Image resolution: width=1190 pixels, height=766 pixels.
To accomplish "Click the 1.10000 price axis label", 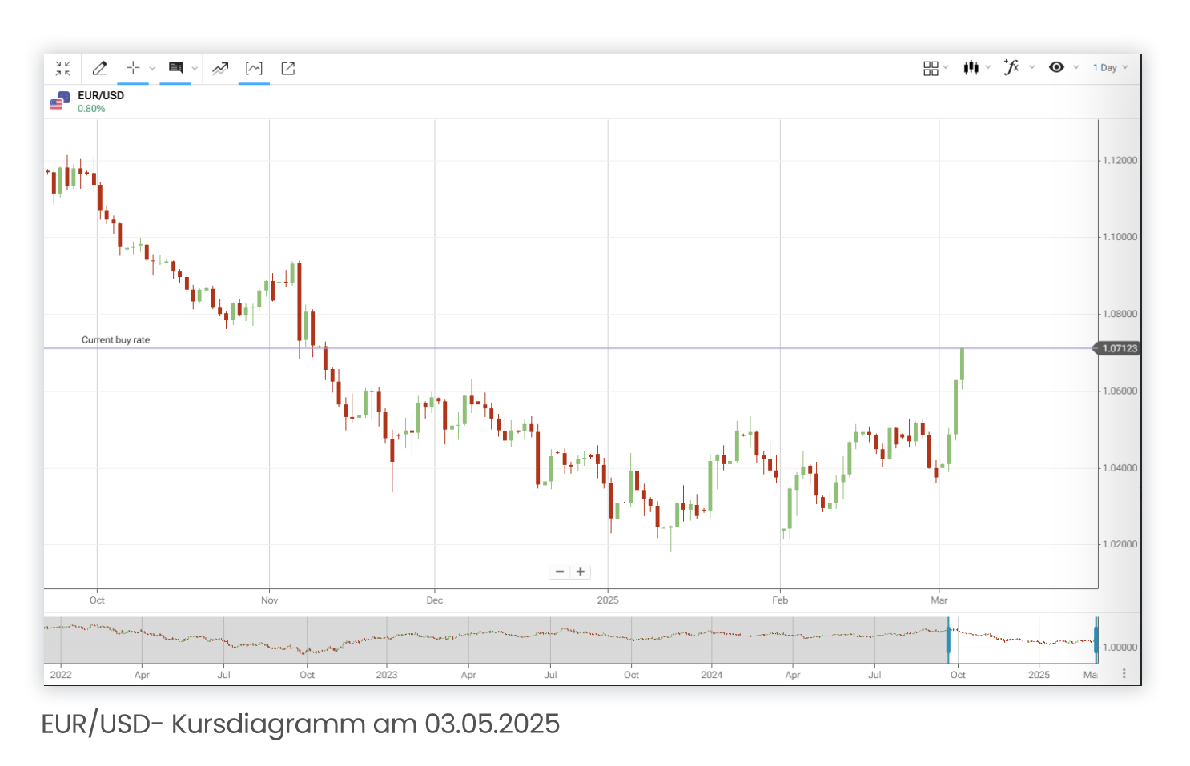I will (1120, 237).
